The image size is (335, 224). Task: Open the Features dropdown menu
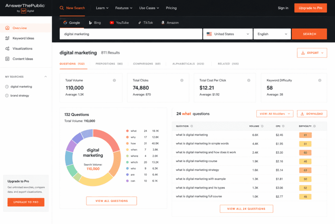tap(124, 8)
